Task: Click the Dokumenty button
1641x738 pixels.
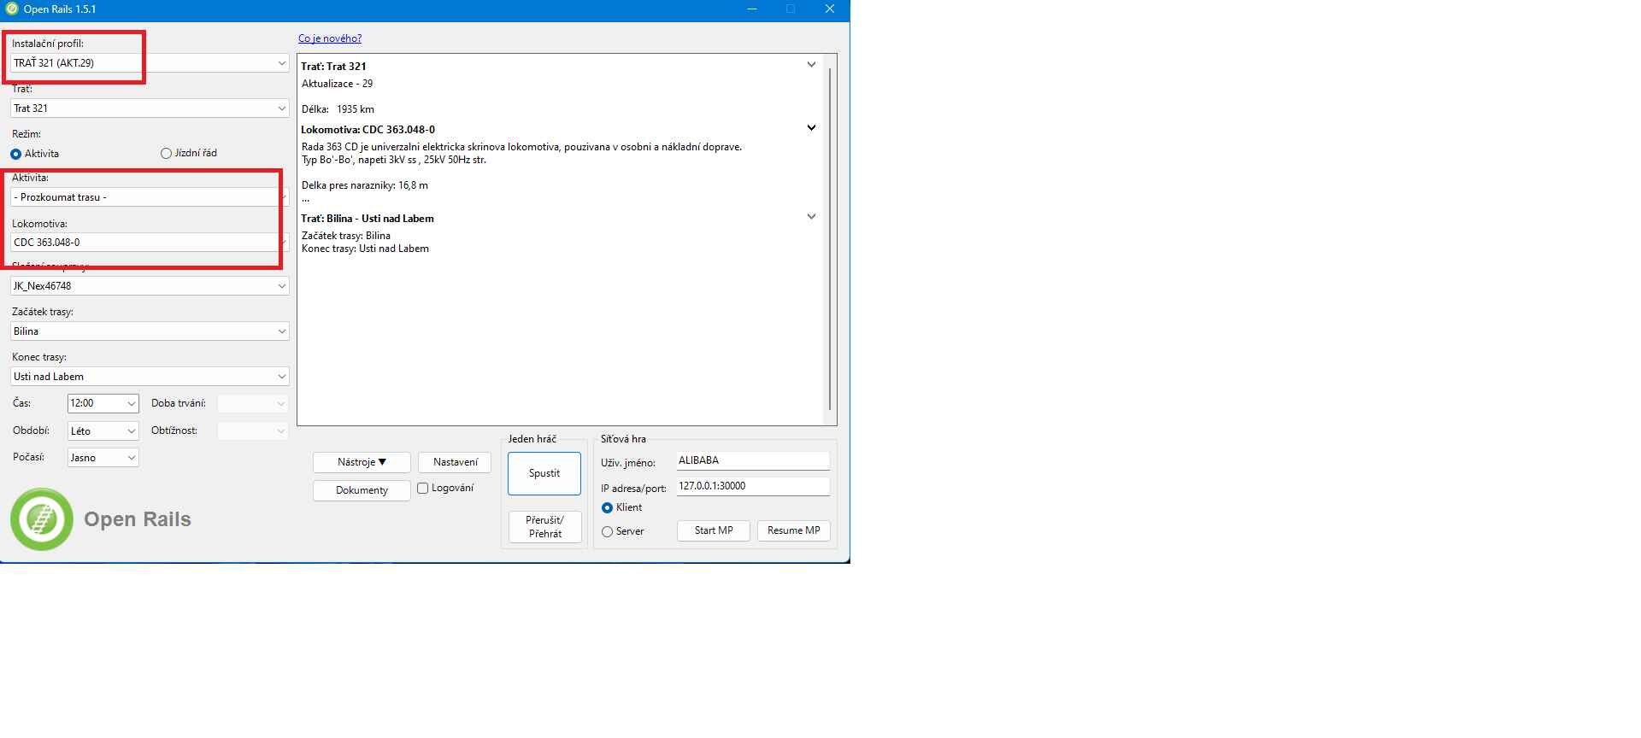Action: 362,490
